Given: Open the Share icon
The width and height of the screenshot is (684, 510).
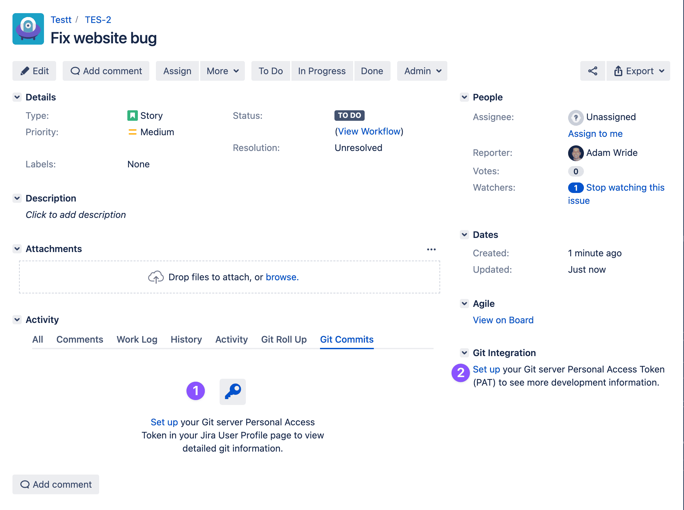Looking at the screenshot, I should pyautogui.click(x=592, y=71).
